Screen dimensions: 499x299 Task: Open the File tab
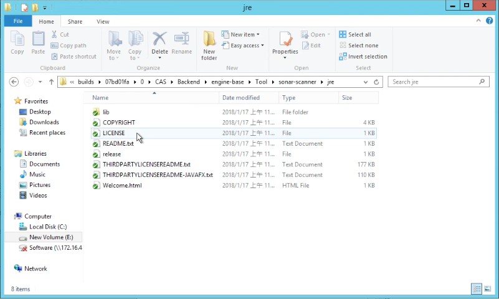point(18,21)
